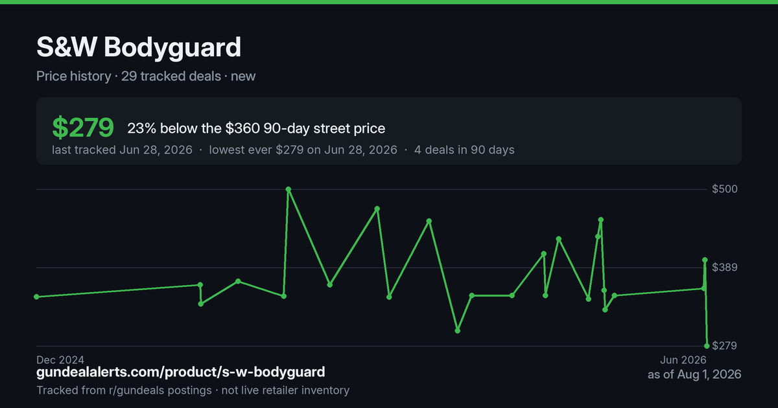This screenshot has height=408, width=778.
Task: Click the $279 axis label
Action: tap(724, 346)
